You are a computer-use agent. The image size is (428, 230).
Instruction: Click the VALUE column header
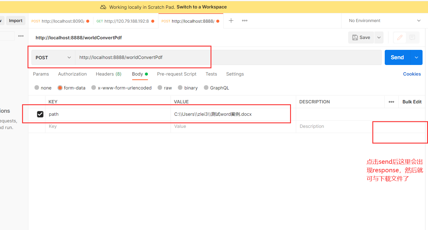[181, 102]
